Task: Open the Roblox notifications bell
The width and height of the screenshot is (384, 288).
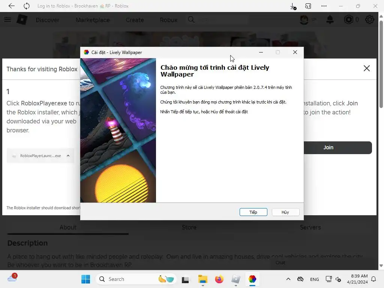Action: tap(330, 19)
